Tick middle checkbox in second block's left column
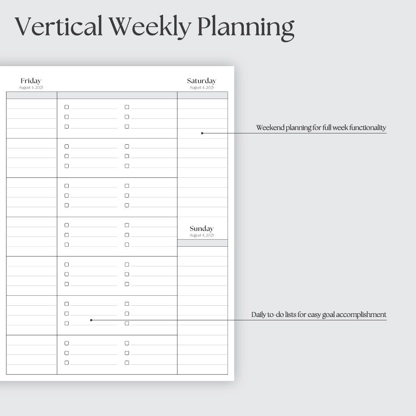 coord(67,156)
